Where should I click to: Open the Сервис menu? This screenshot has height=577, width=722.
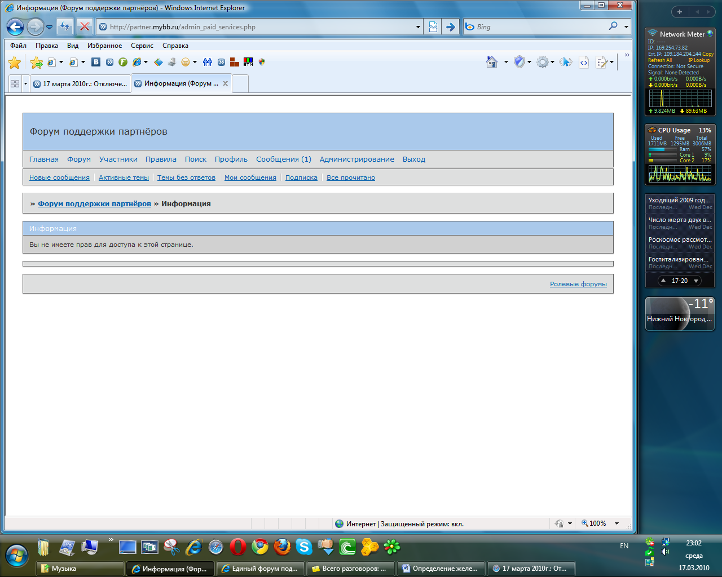[142, 46]
